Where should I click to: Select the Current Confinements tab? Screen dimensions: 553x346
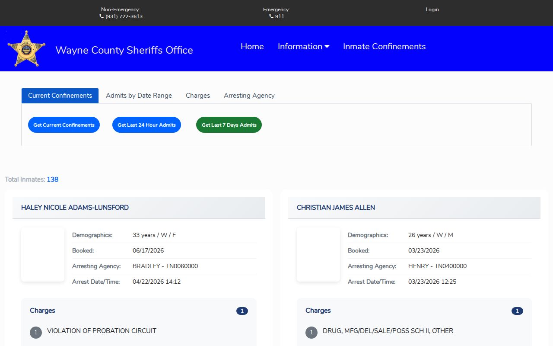60,96
